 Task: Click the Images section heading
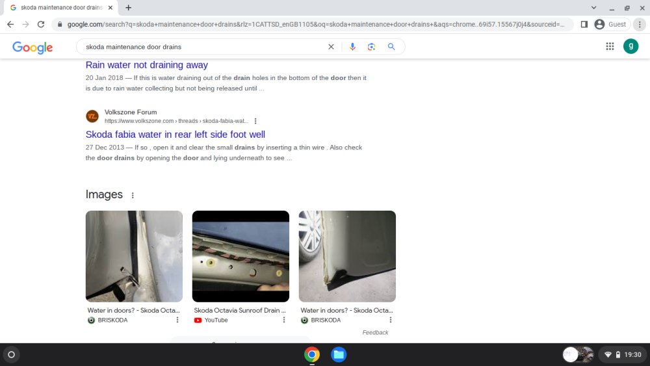click(x=104, y=194)
